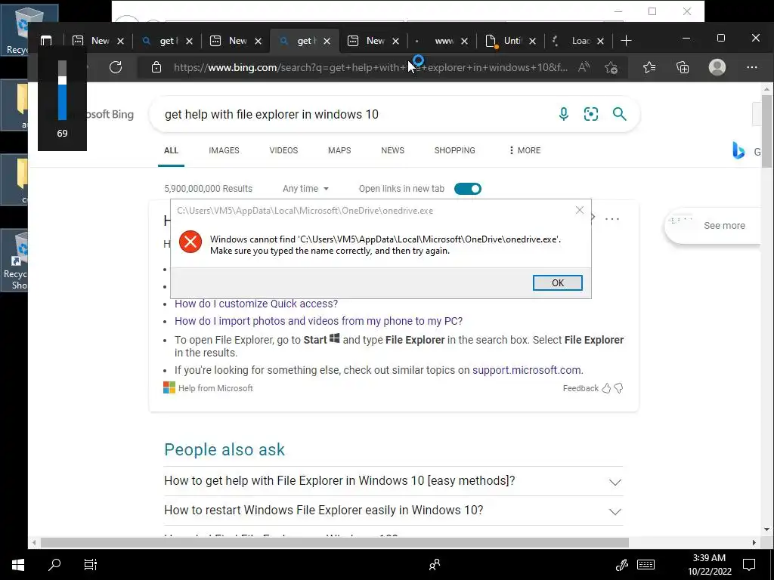This screenshot has height=580, width=774.
Task: Click the microphone voice search icon
Action: click(563, 115)
